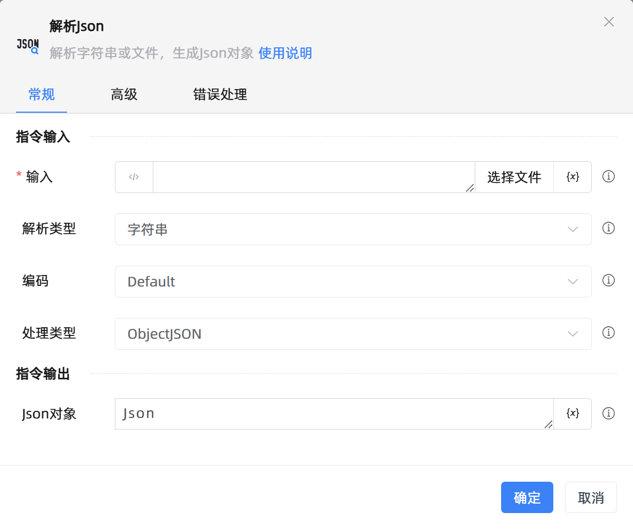This screenshot has width=633, height=529.
Task: Open the 使用说明 link
Action: [285, 53]
